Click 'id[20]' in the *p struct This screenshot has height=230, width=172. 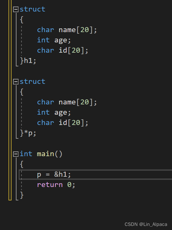tap(71, 123)
